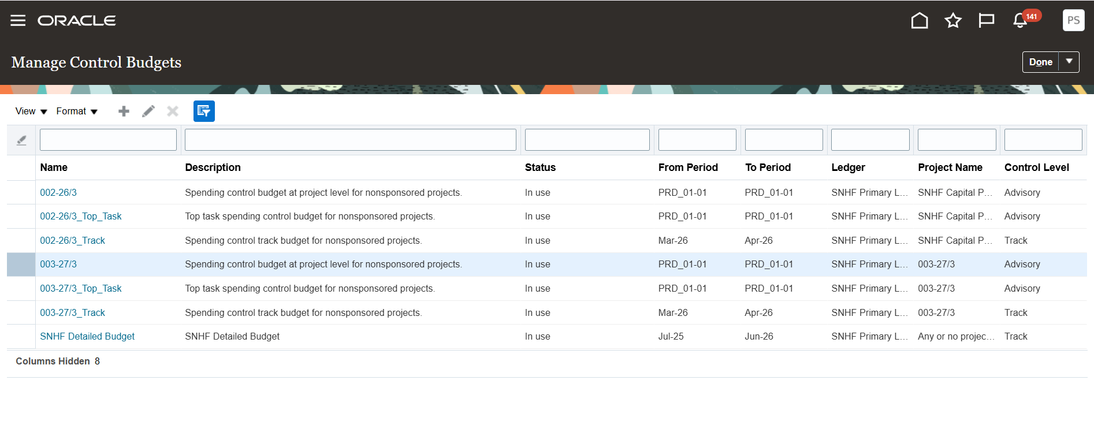Click the Name filter input field
This screenshot has height=432, width=1094.
(108, 140)
